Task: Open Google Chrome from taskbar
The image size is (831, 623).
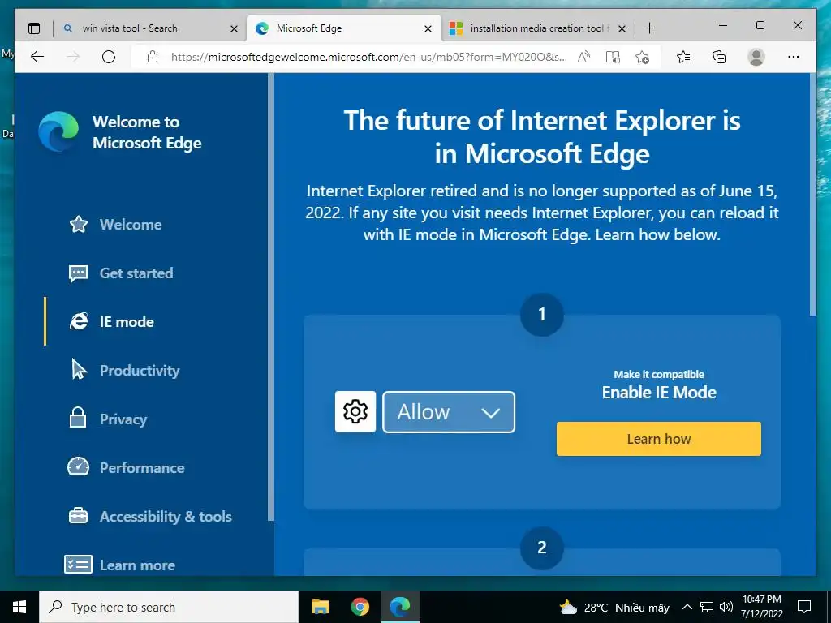Action: pos(360,607)
